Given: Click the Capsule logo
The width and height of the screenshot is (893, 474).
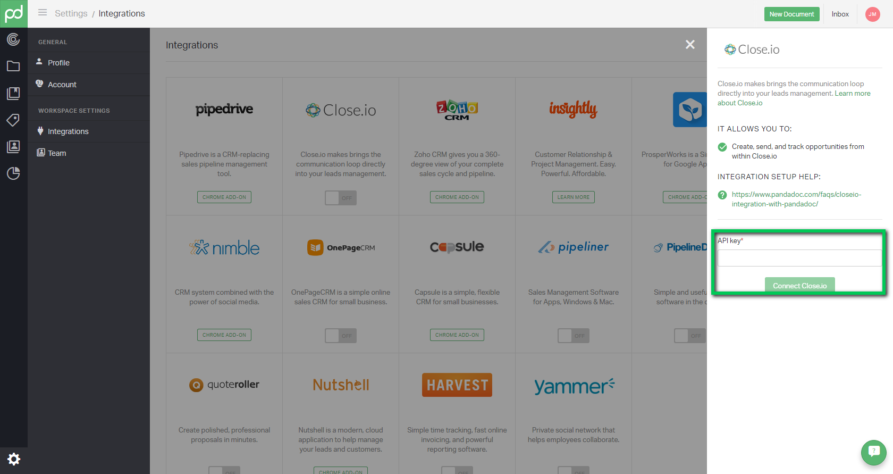Looking at the screenshot, I should pyautogui.click(x=457, y=247).
